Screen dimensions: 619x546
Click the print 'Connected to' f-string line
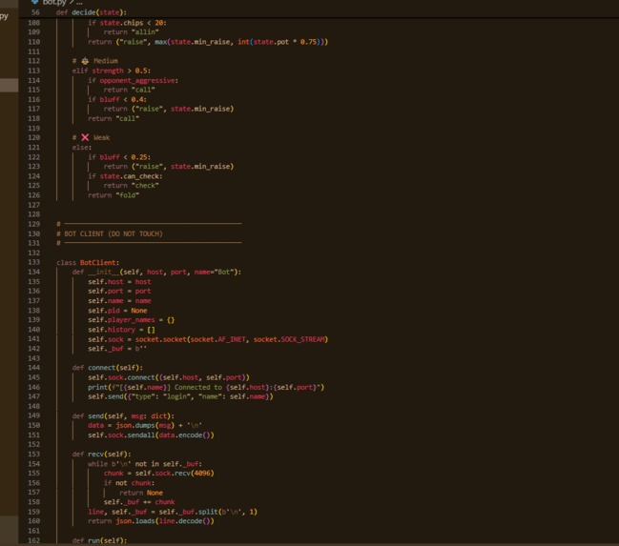point(206,387)
